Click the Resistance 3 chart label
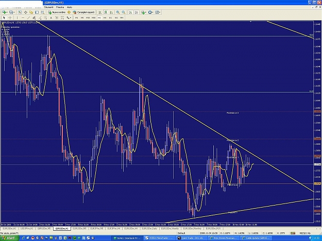The height and width of the screenshot is (241, 322). click(x=232, y=113)
